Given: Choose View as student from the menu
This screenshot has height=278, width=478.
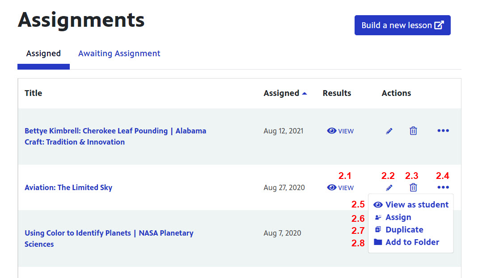Looking at the screenshot, I should 411,205.
